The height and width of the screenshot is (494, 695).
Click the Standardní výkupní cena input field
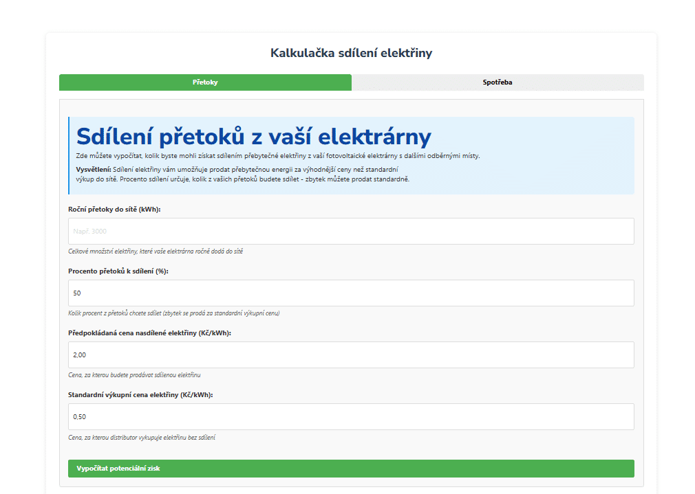coord(351,416)
